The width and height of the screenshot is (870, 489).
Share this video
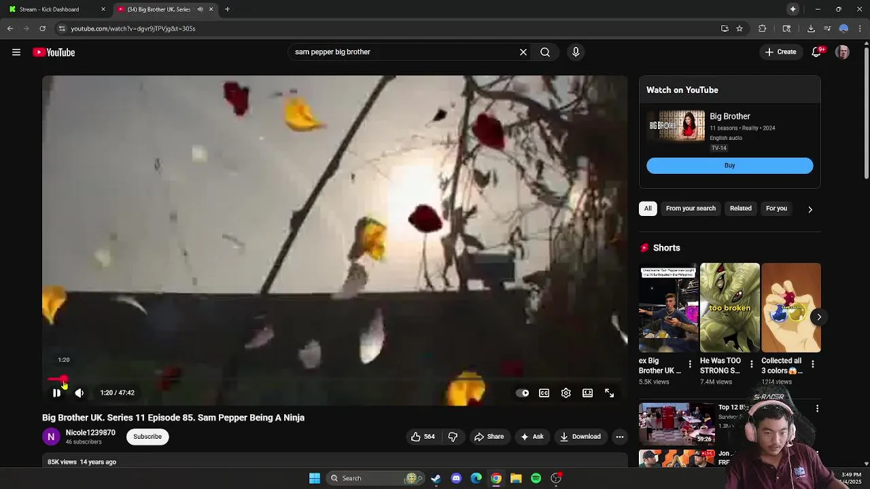[489, 437]
